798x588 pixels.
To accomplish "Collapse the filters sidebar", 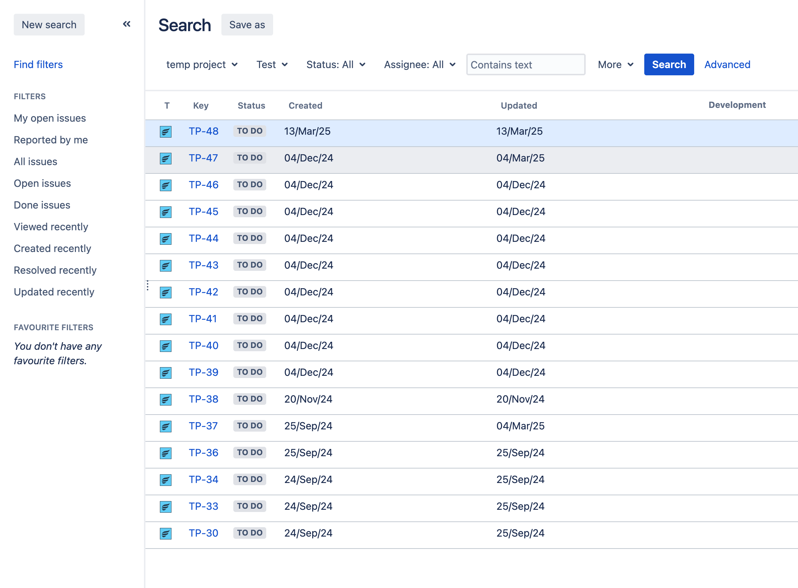I will [x=126, y=24].
